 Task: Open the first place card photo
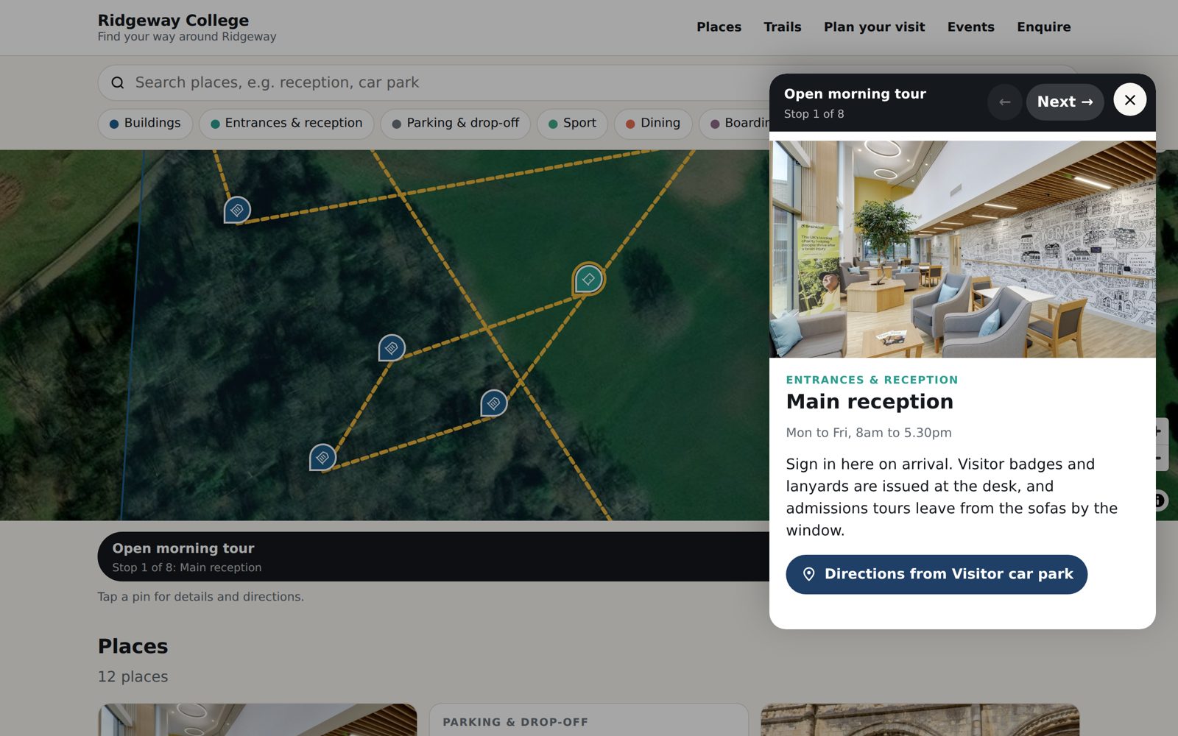click(x=258, y=720)
